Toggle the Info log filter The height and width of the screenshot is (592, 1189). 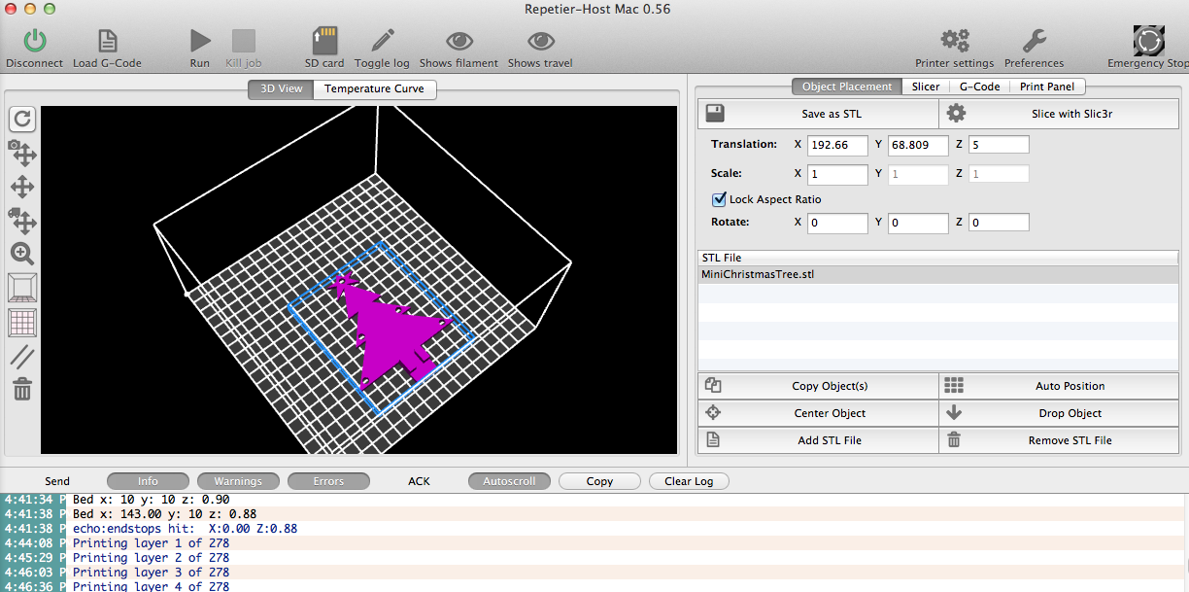point(148,481)
